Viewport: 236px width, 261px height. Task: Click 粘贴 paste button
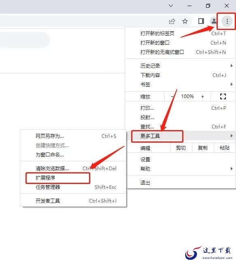click(225, 148)
